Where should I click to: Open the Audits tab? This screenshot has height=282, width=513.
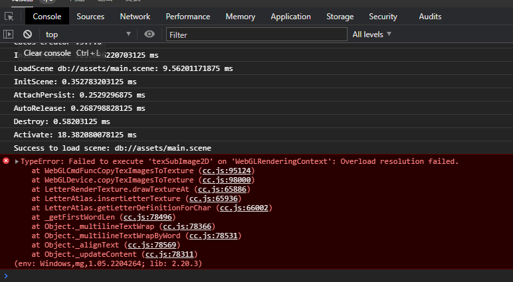click(430, 17)
